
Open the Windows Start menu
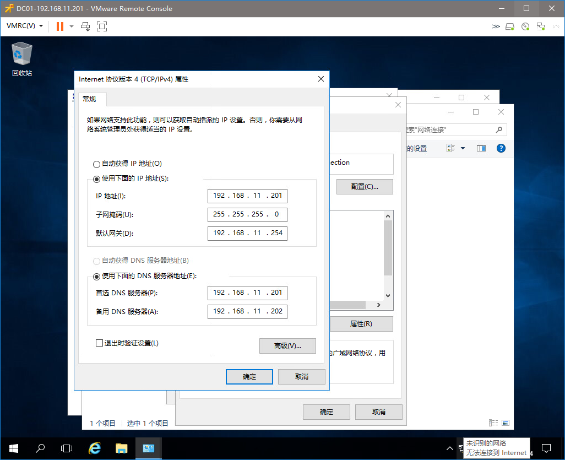point(14,448)
